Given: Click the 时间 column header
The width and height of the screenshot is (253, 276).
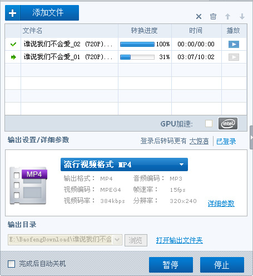Looking at the screenshot, I should pos(196,31).
